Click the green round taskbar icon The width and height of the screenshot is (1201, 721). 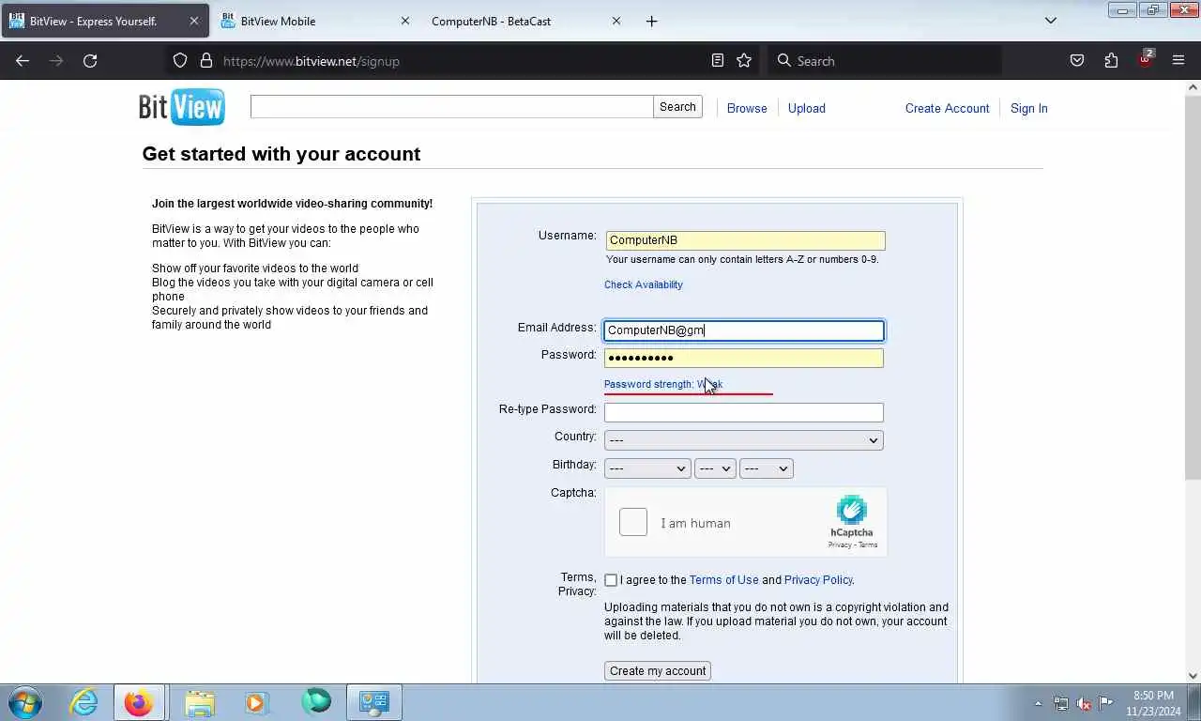(x=316, y=702)
